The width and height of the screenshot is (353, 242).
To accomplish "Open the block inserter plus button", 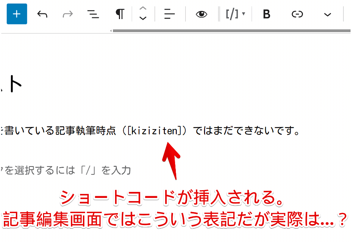I will [17, 14].
